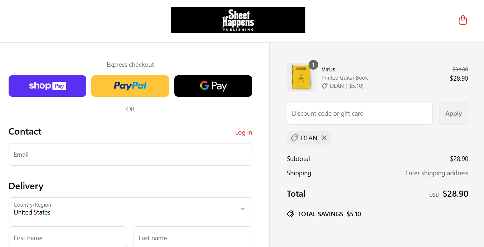The image size is (484, 247).
Task: Click the tag icon in DEAN chip
Action: click(x=294, y=138)
